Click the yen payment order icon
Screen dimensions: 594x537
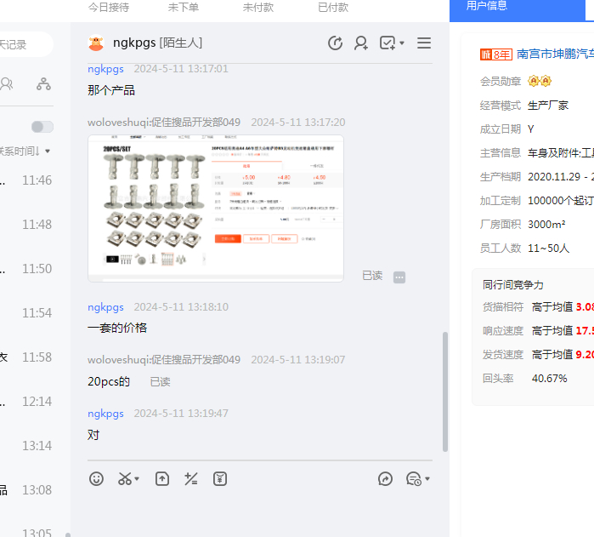[x=220, y=479]
